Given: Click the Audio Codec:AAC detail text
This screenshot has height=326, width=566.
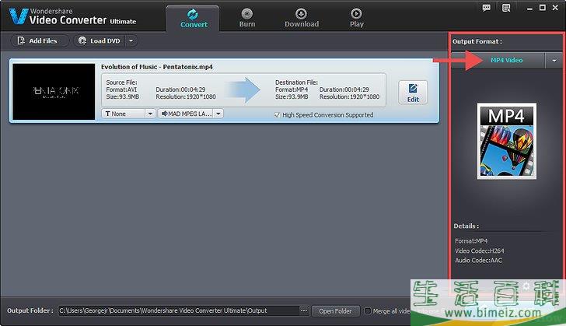Looking at the screenshot, I should pos(478,260).
